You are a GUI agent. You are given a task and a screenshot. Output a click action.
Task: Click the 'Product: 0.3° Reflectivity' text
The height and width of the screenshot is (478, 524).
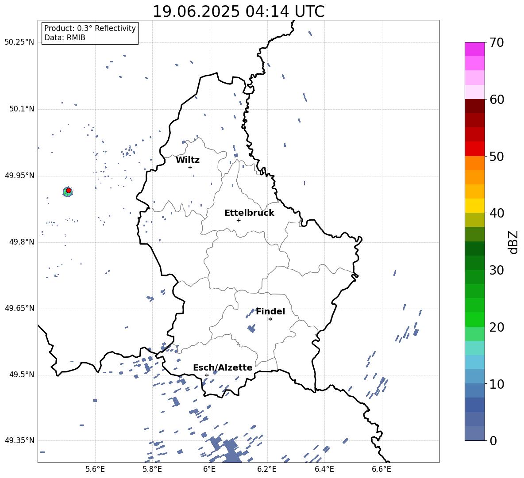pos(90,28)
